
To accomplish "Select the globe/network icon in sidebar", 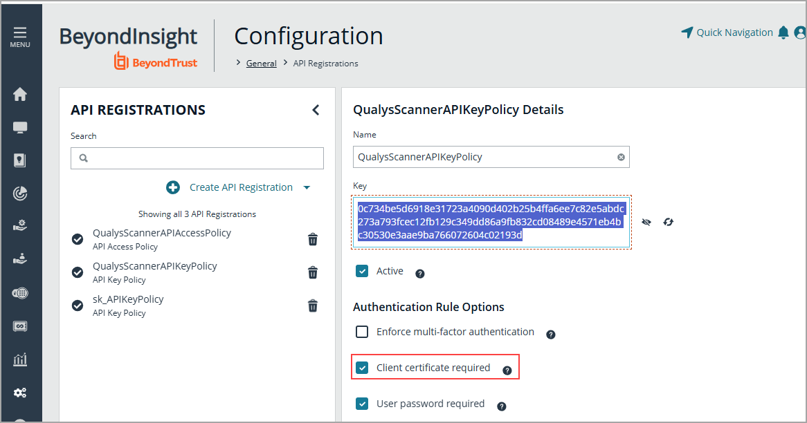I will [x=21, y=292].
